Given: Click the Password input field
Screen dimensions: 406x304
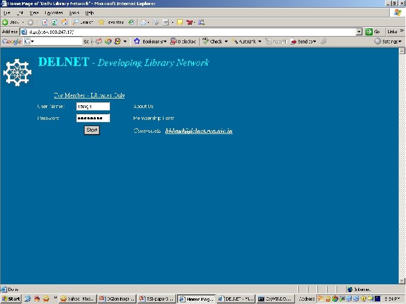Looking at the screenshot, I should 93,118.
